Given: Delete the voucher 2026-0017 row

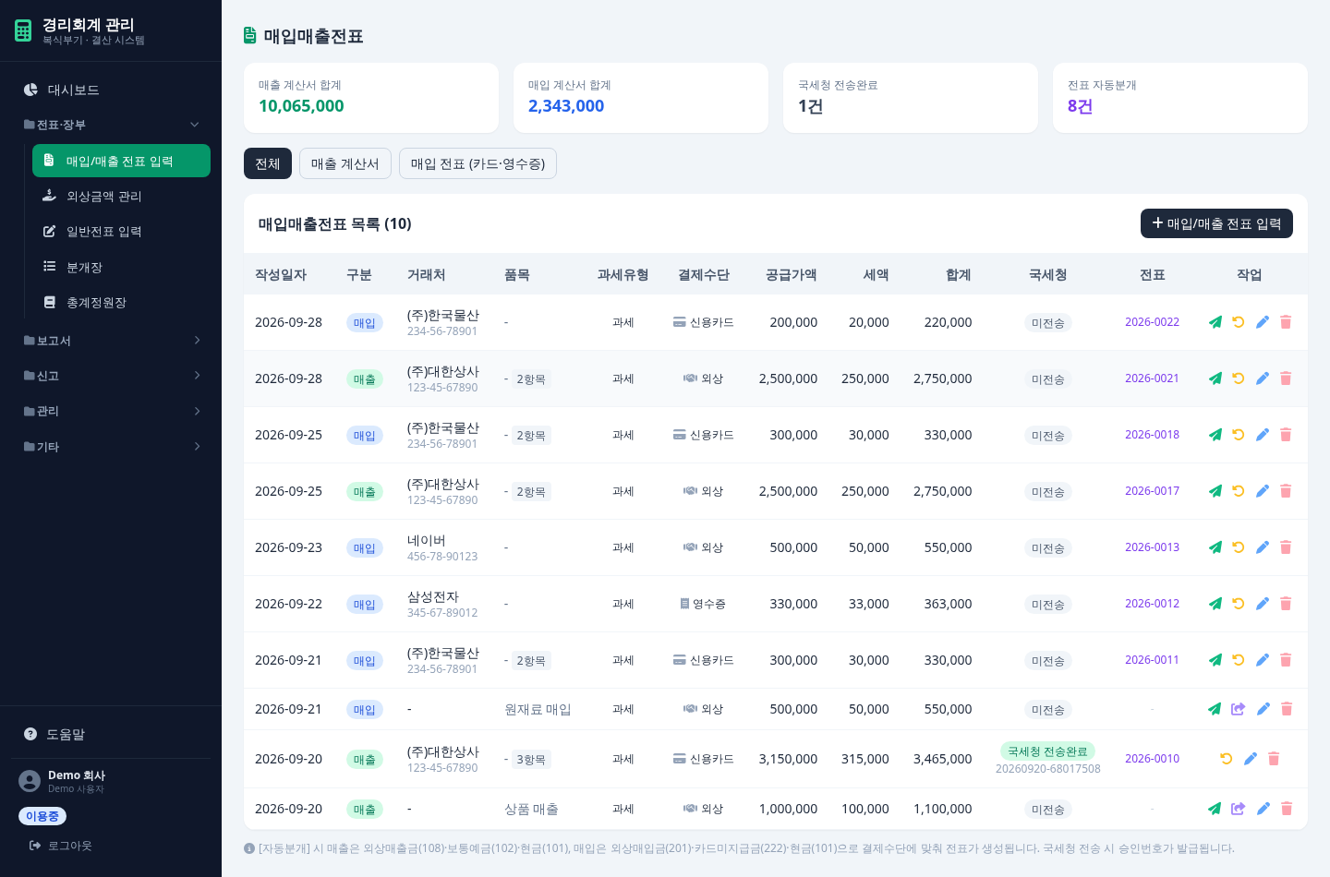Looking at the screenshot, I should [x=1286, y=491].
